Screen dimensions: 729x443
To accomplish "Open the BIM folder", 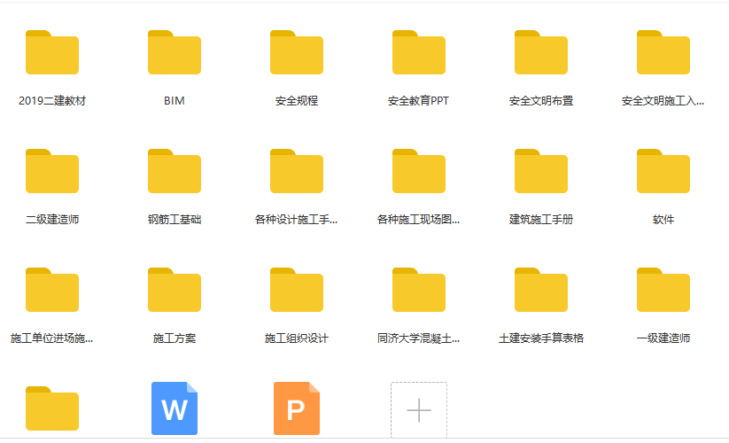I will (174, 53).
